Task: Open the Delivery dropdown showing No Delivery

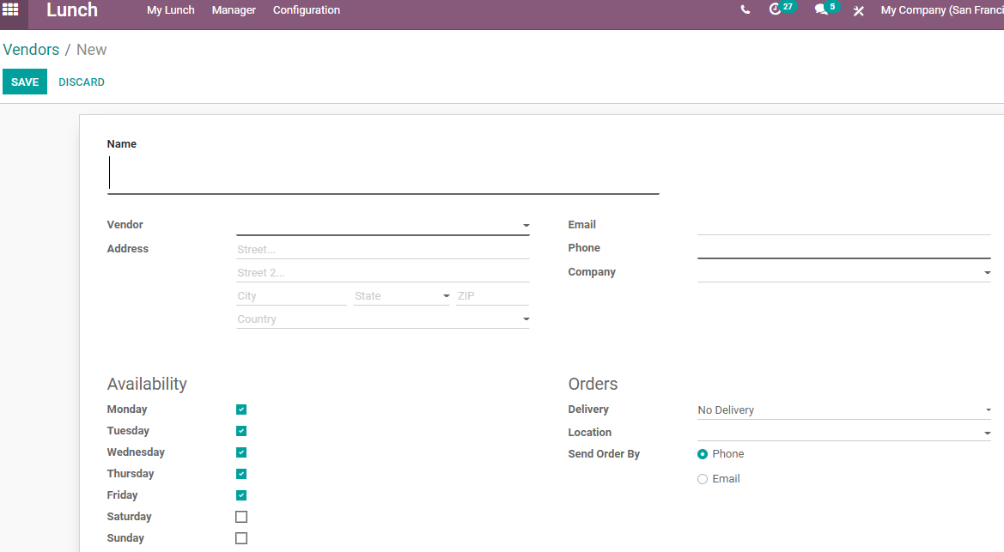Action: (844, 409)
